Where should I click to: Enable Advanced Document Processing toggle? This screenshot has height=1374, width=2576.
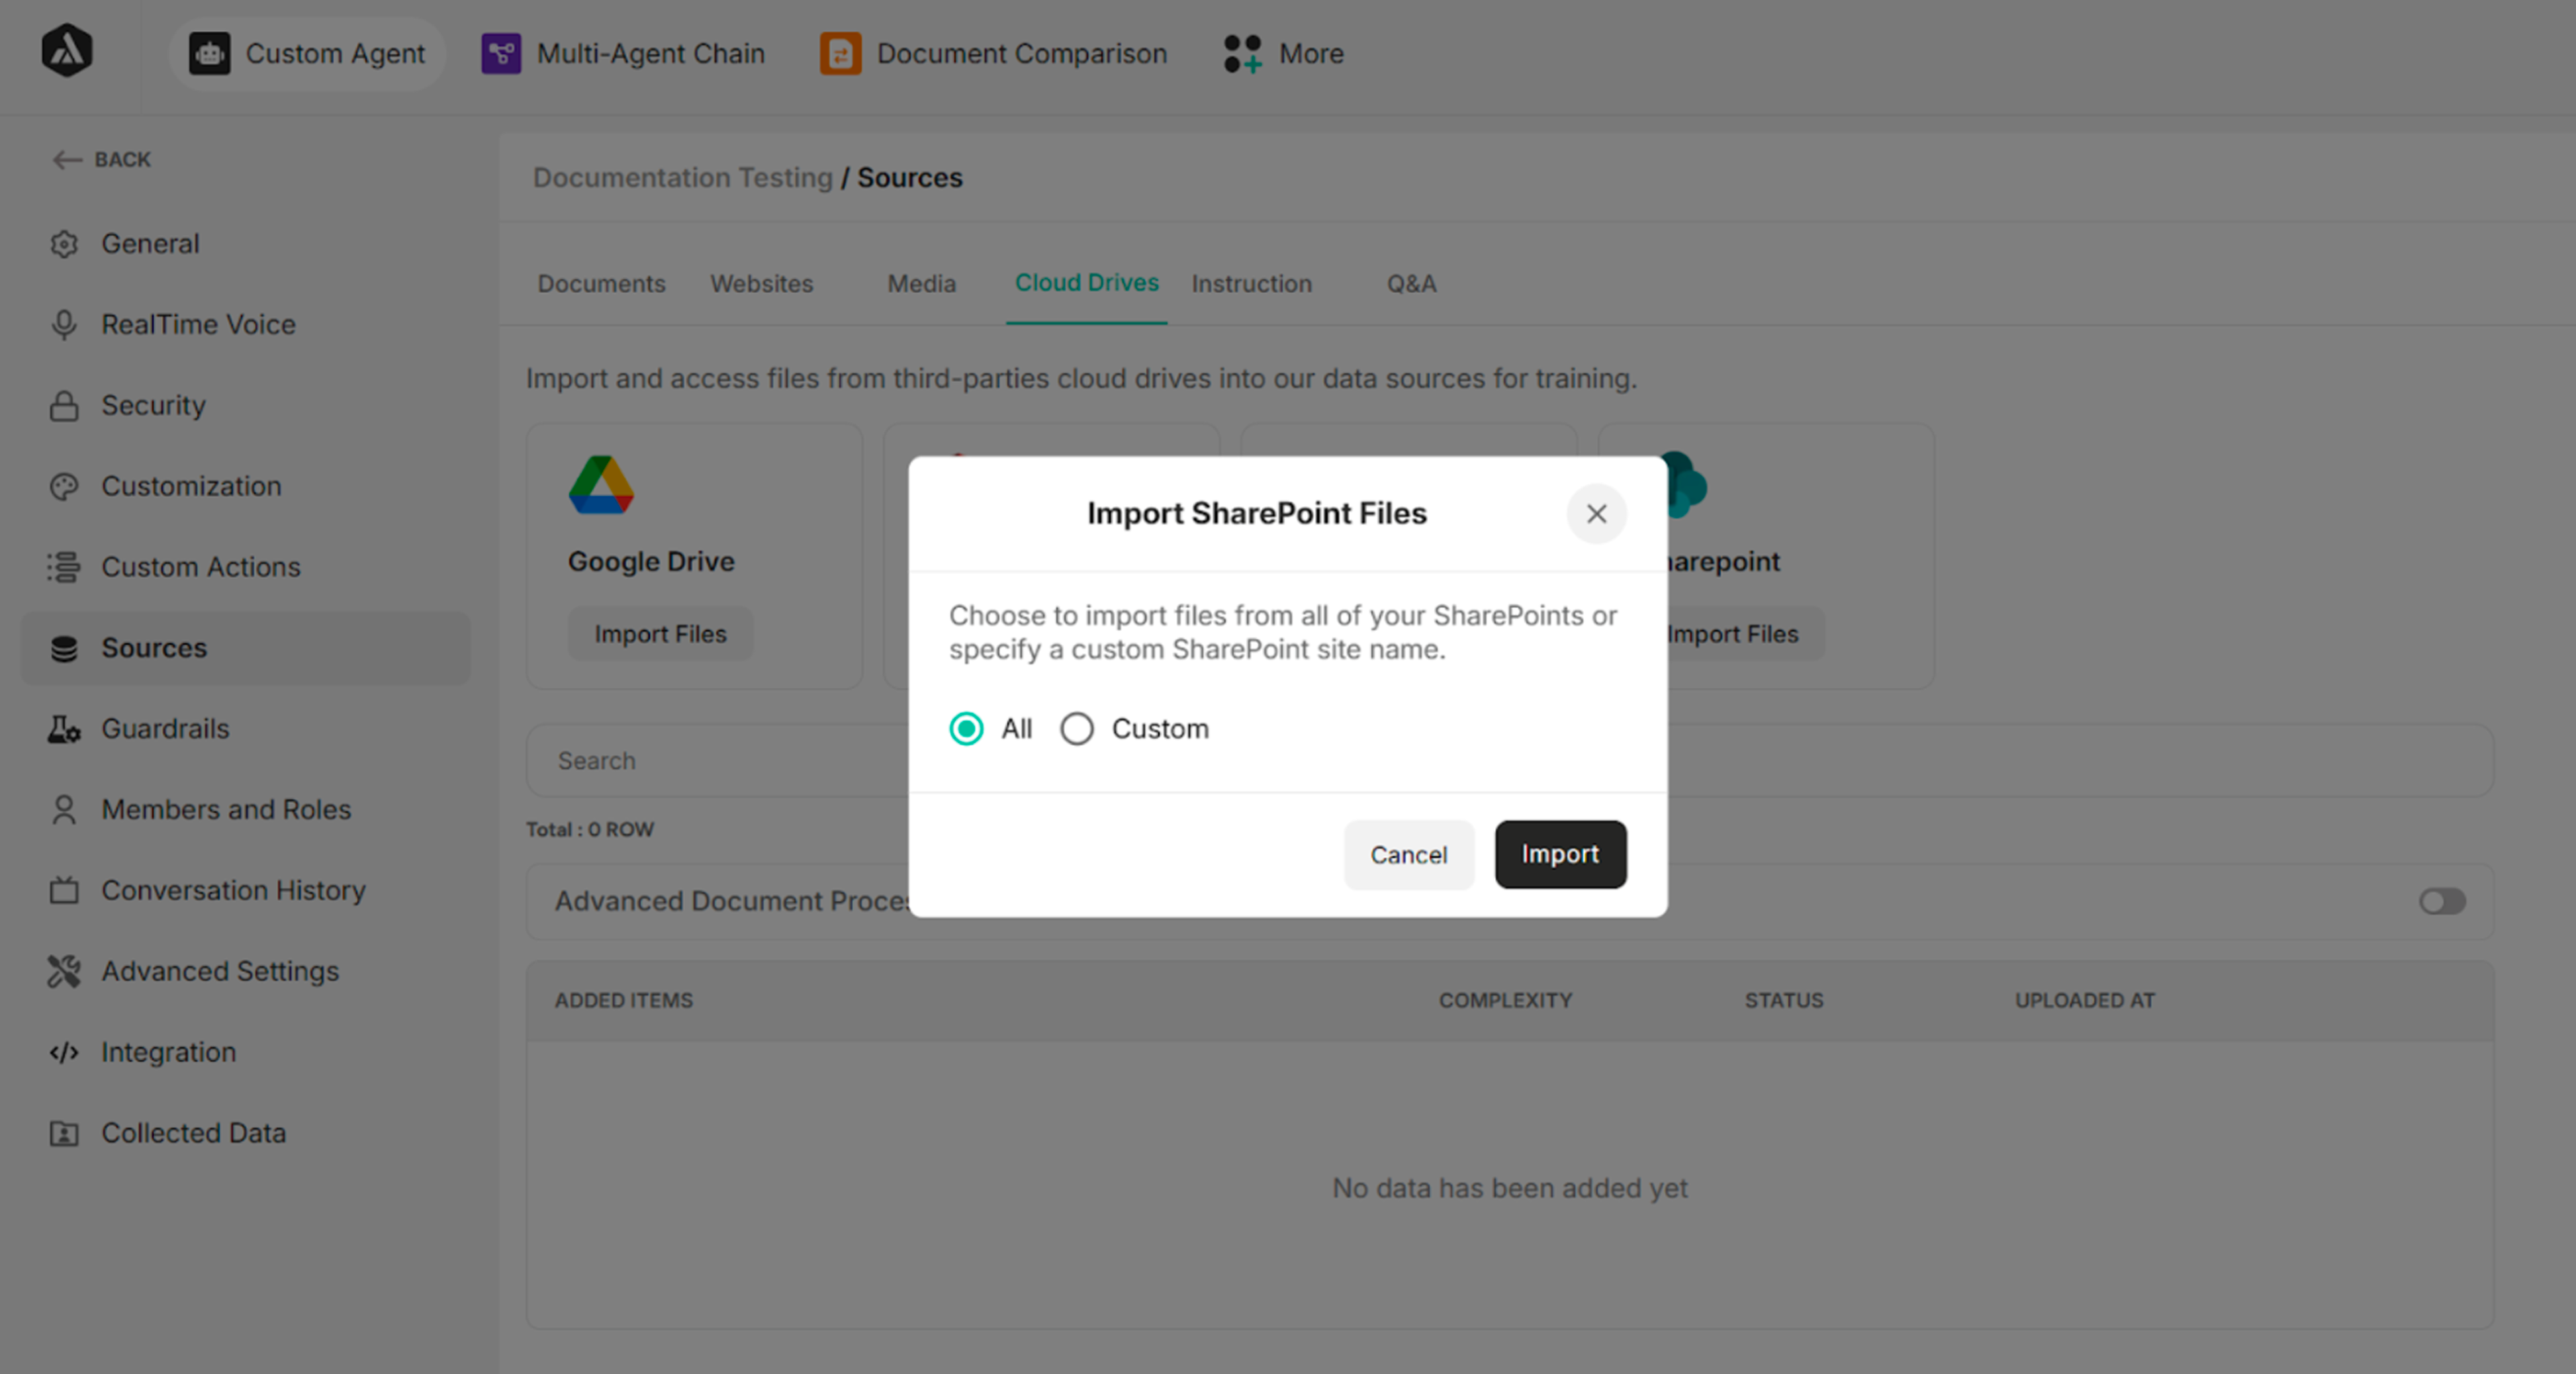tap(2440, 901)
